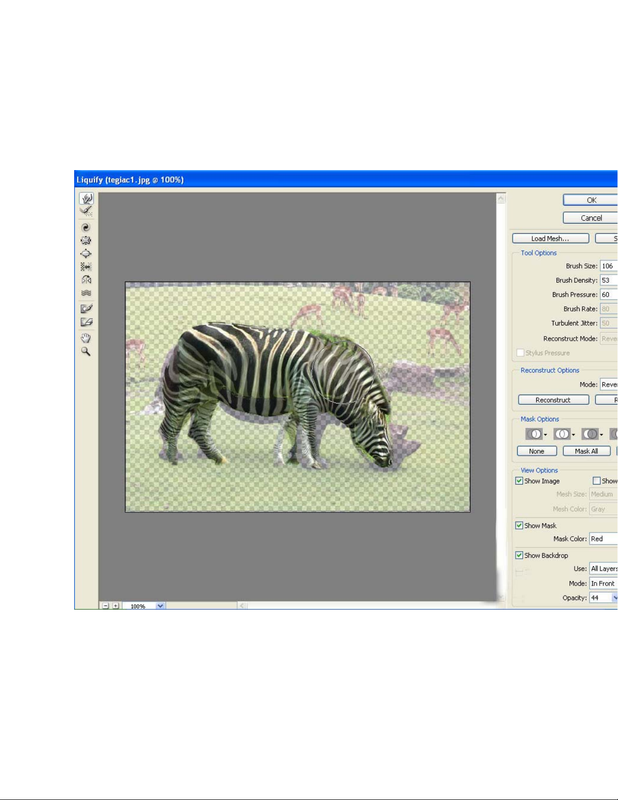Viewport: 618px width, 800px height.
Task: Click the OK button
Action: [591, 200]
